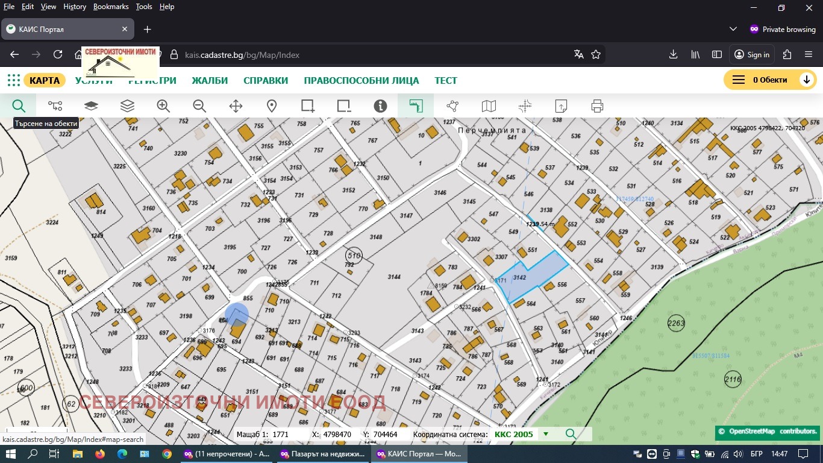Toggle the active measure ruler tool
Screen dimensions: 823x463
pos(416,106)
